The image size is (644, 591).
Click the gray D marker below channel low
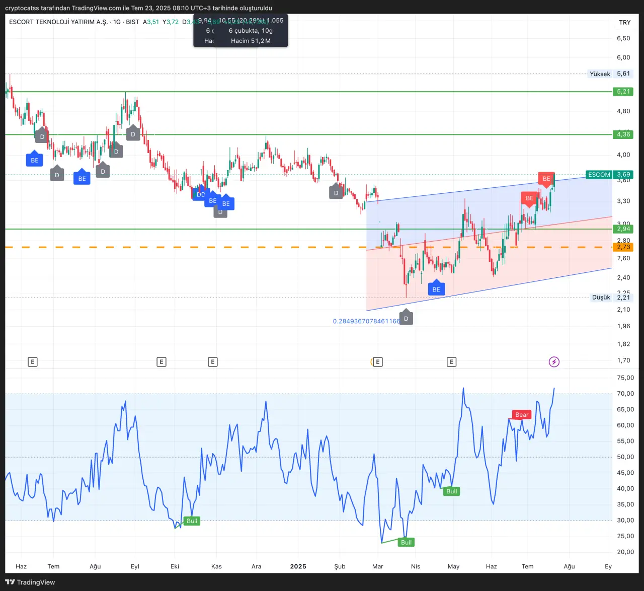pos(406,318)
